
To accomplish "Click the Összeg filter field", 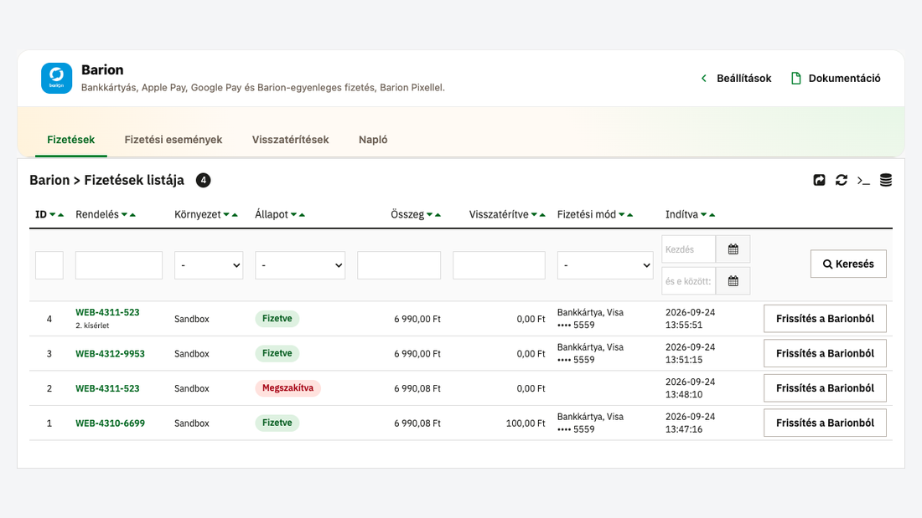I will point(399,265).
